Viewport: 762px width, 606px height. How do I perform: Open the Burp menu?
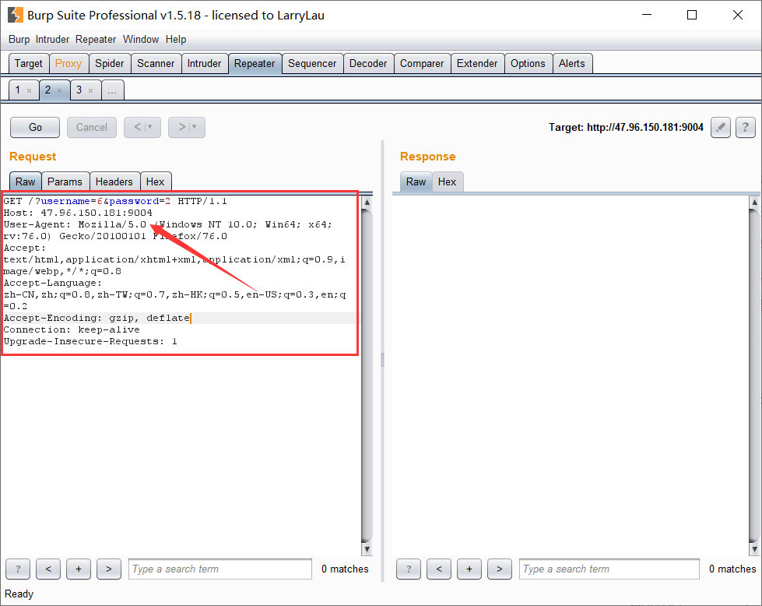(x=19, y=40)
